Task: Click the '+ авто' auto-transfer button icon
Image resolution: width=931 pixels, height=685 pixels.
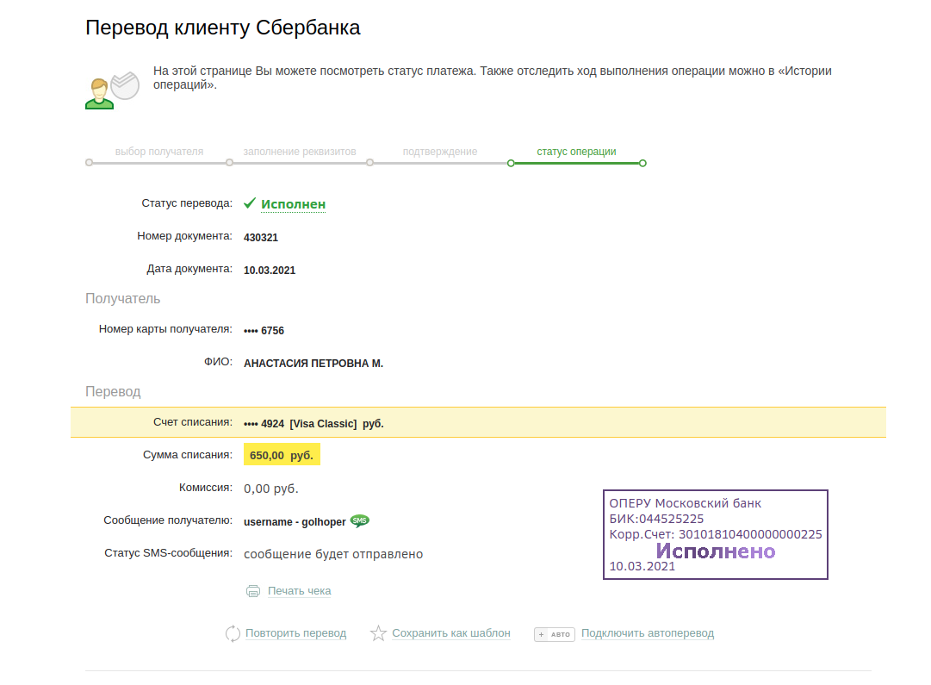Action: (x=555, y=634)
